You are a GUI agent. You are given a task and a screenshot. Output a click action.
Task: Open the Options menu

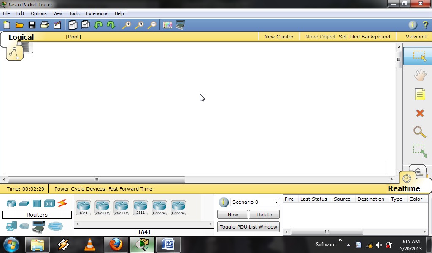[x=38, y=13]
